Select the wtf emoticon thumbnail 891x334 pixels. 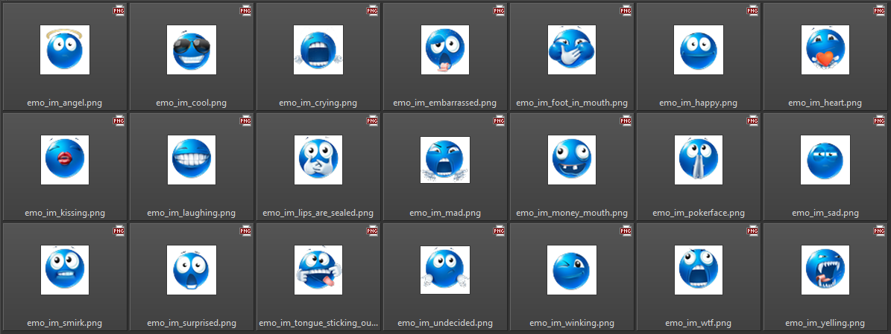pos(699,270)
